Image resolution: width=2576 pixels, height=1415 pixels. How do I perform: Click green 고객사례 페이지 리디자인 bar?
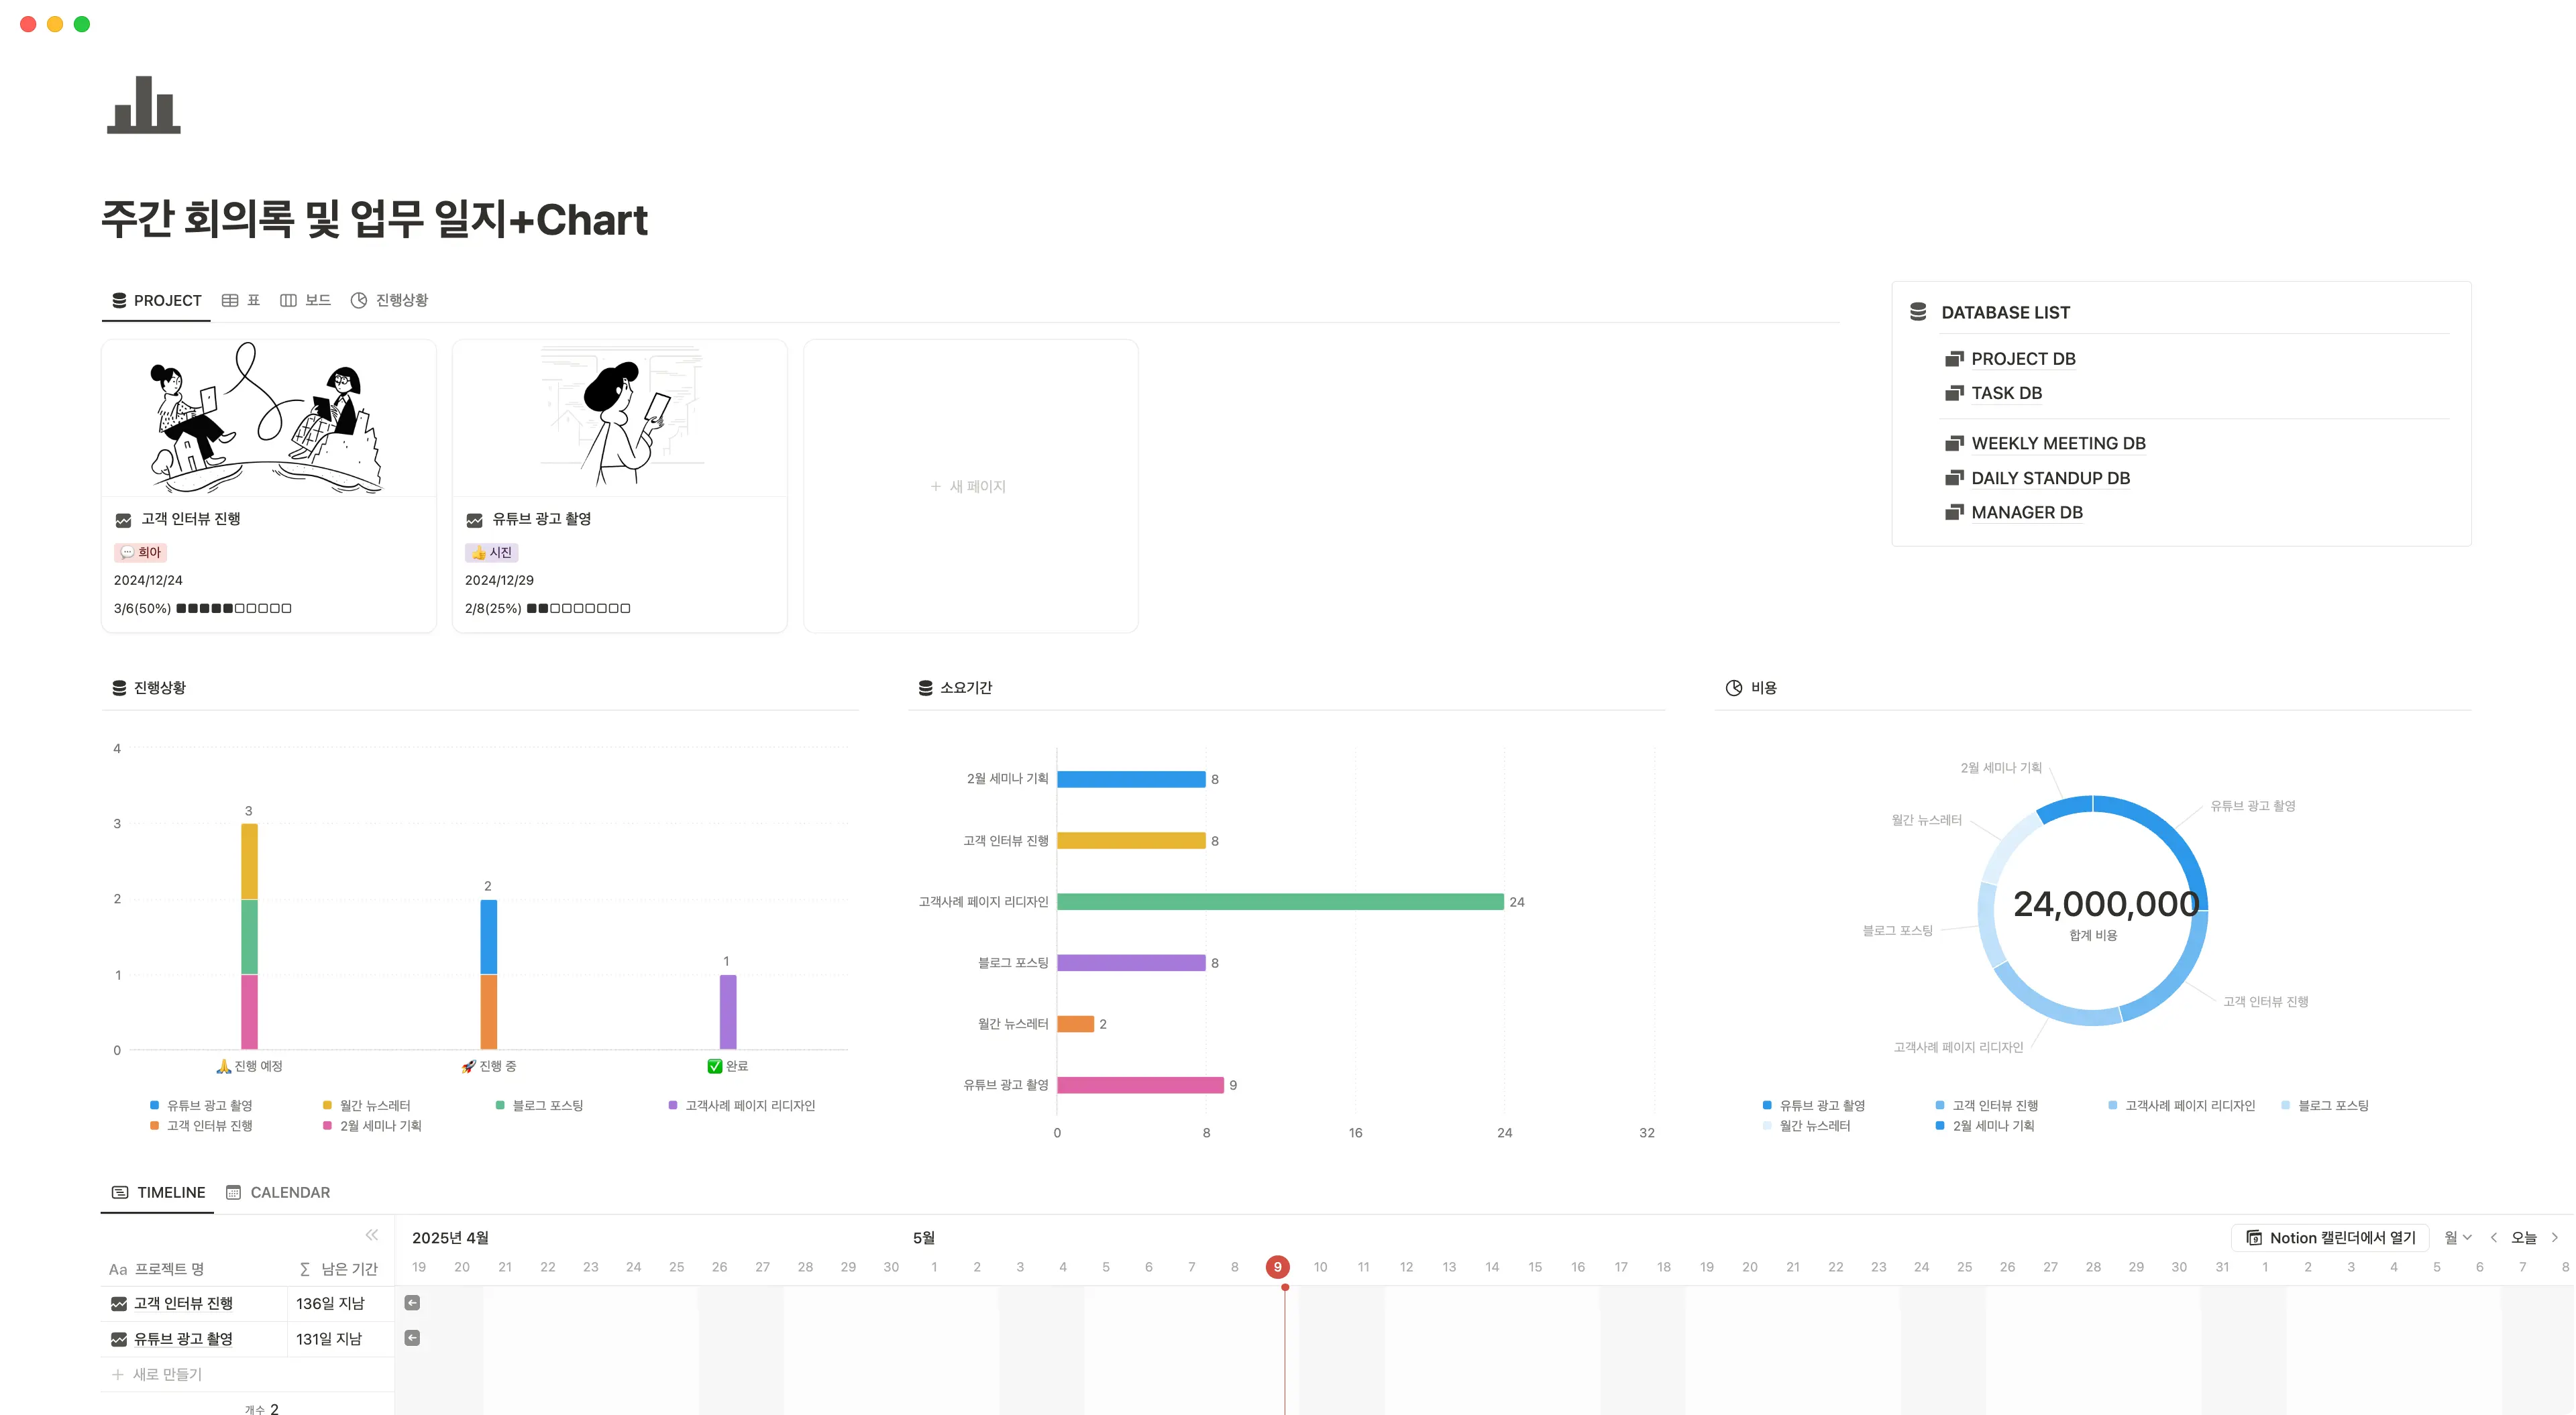point(1280,902)
